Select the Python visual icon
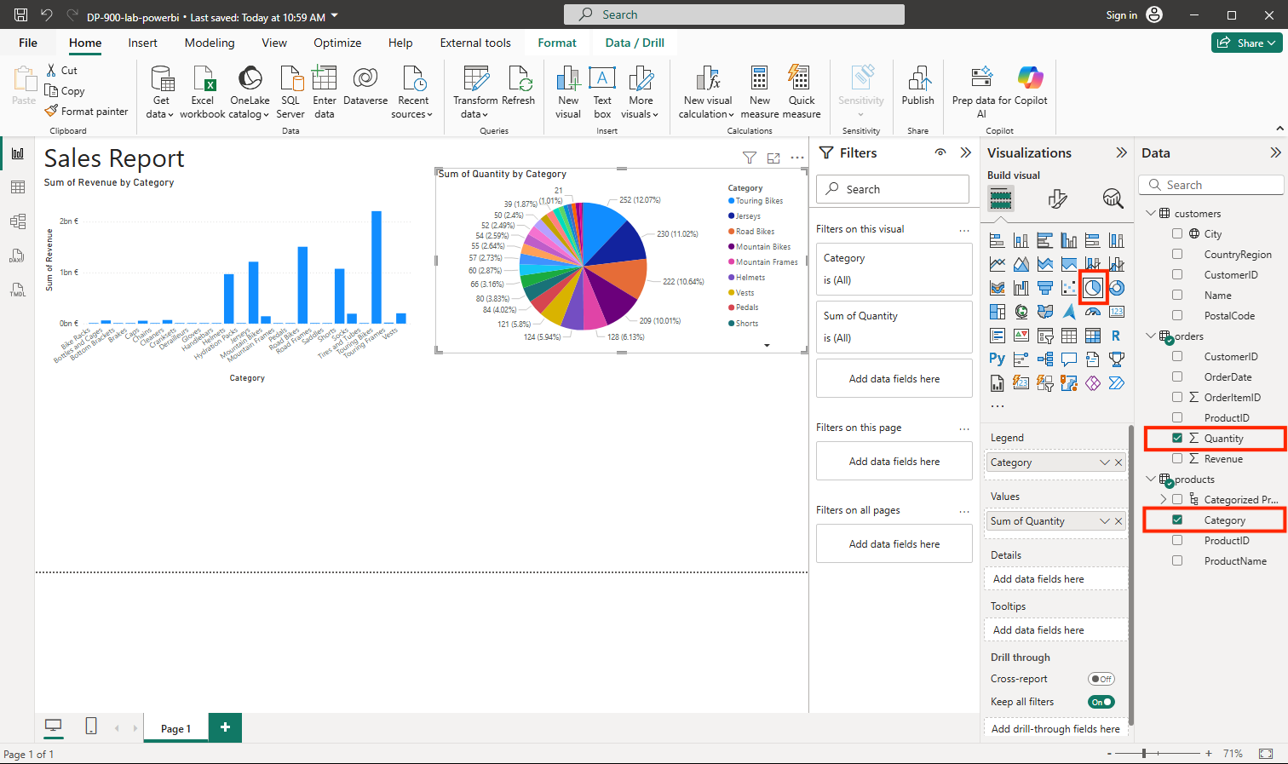 pyautogui.click(x=998, y=359)
